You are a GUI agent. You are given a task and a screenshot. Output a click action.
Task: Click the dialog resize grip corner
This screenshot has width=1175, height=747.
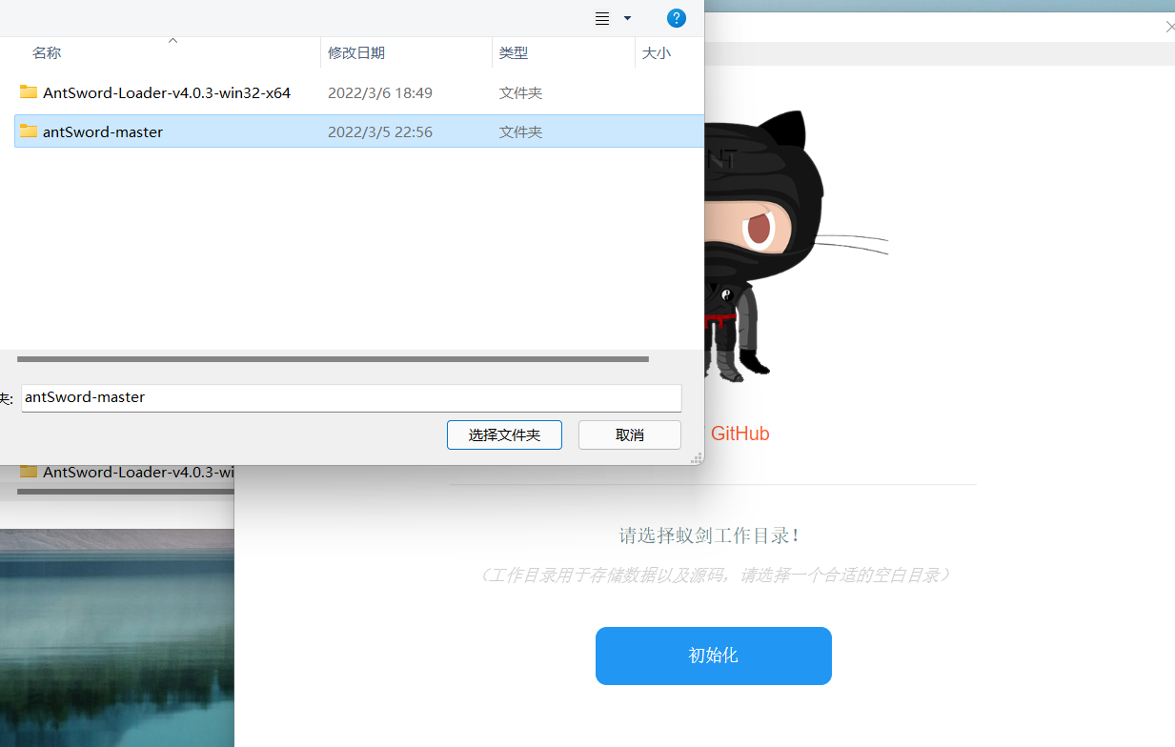click(x=698, y=458)
